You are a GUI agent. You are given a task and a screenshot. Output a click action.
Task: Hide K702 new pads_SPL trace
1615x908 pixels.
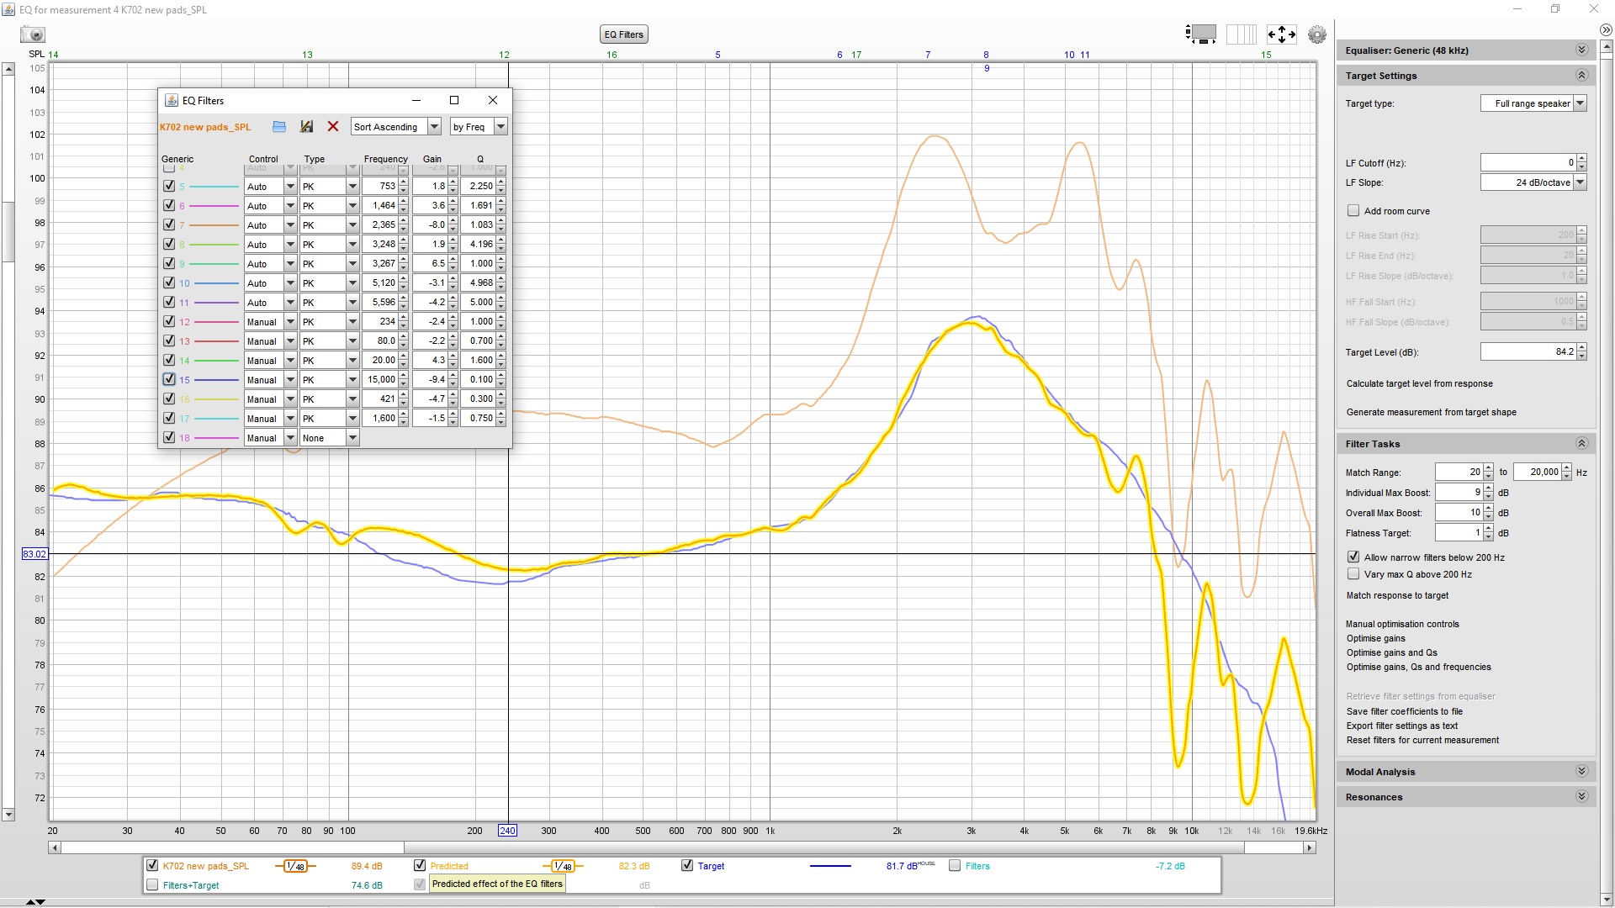point(152,865)
